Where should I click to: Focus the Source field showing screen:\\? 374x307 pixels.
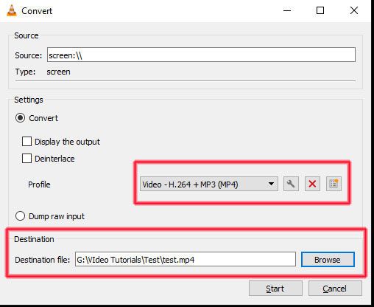click(201, 55)
